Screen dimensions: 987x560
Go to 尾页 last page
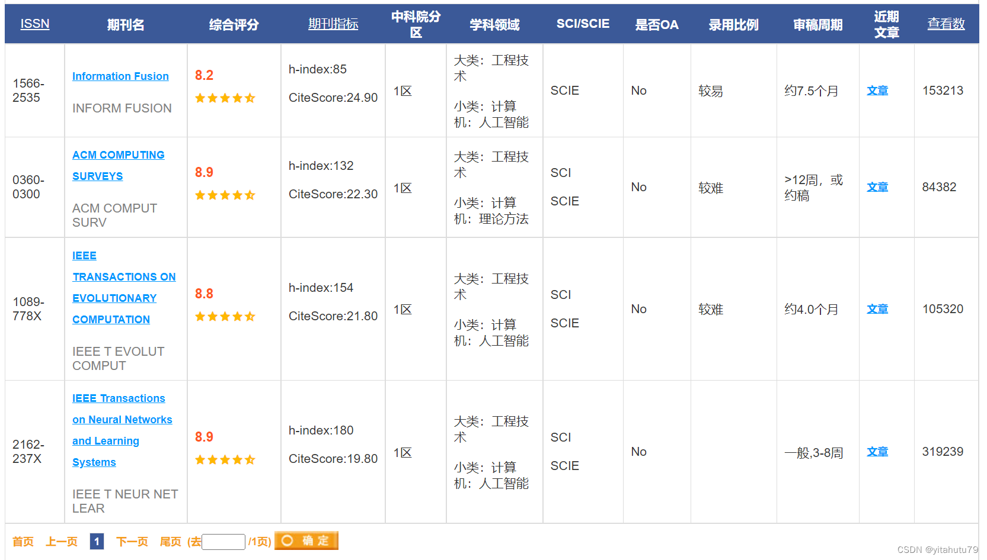(170, 542)
